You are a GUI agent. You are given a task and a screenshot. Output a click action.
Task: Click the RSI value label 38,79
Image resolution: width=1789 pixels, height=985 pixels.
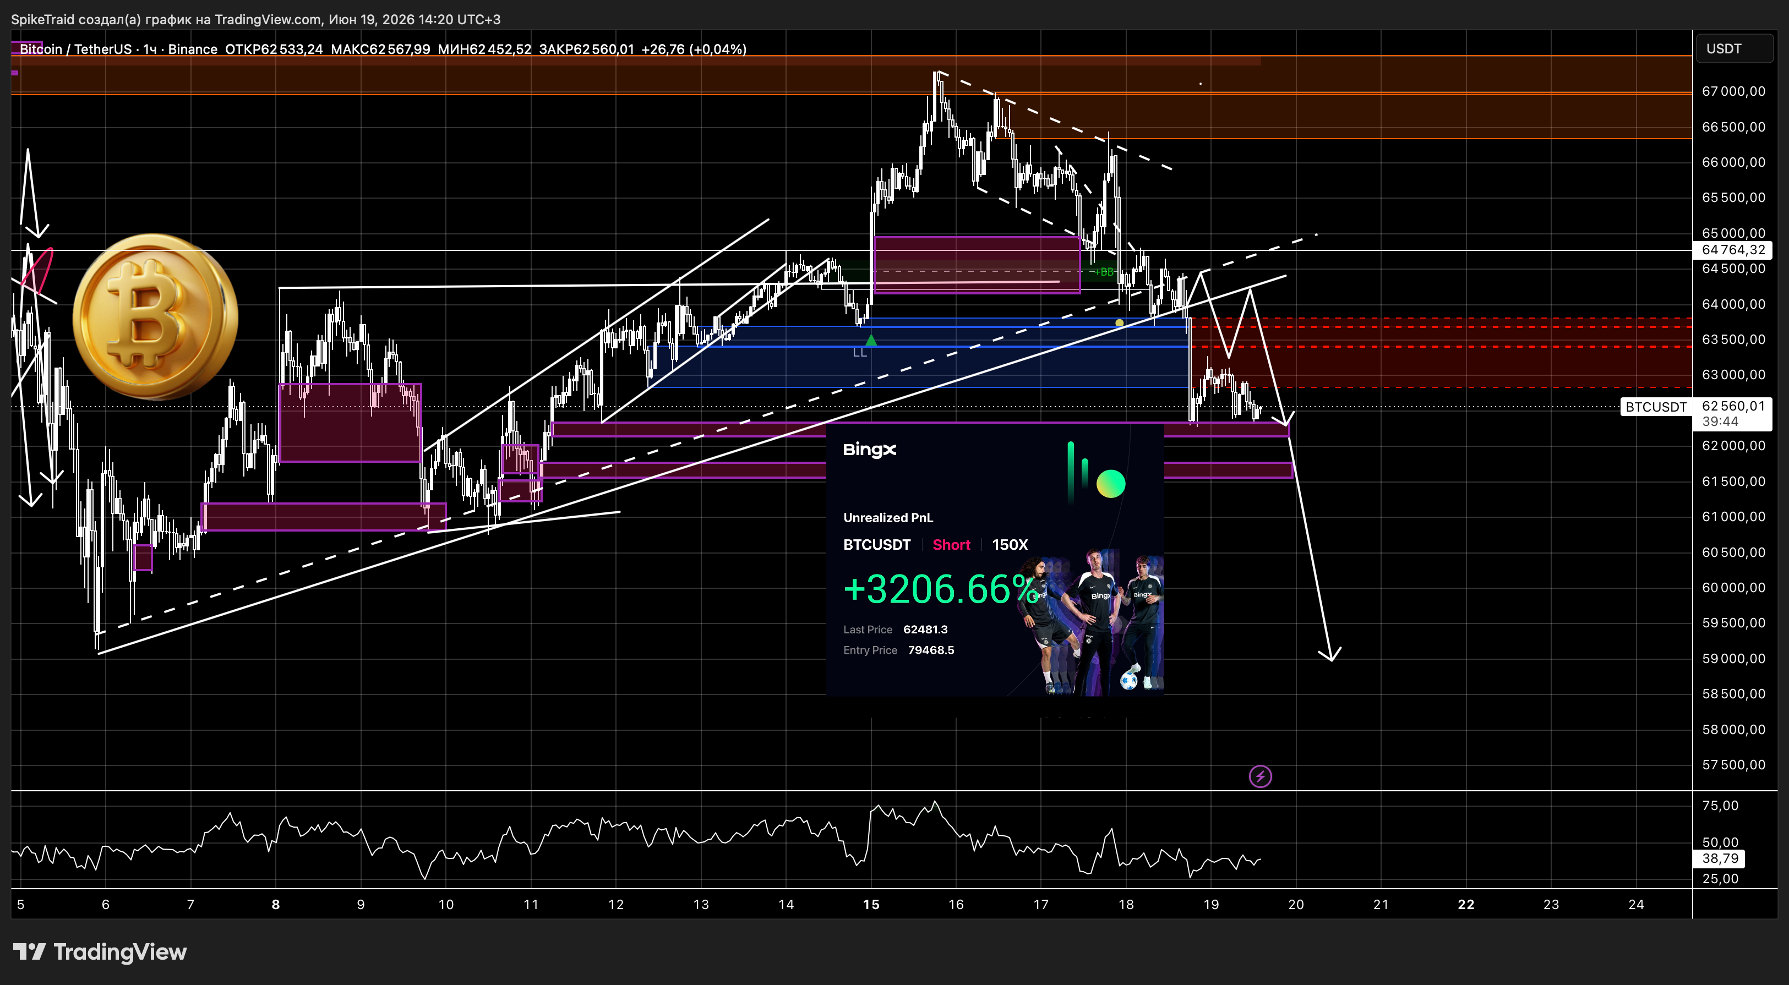[x=1720, y=858]
